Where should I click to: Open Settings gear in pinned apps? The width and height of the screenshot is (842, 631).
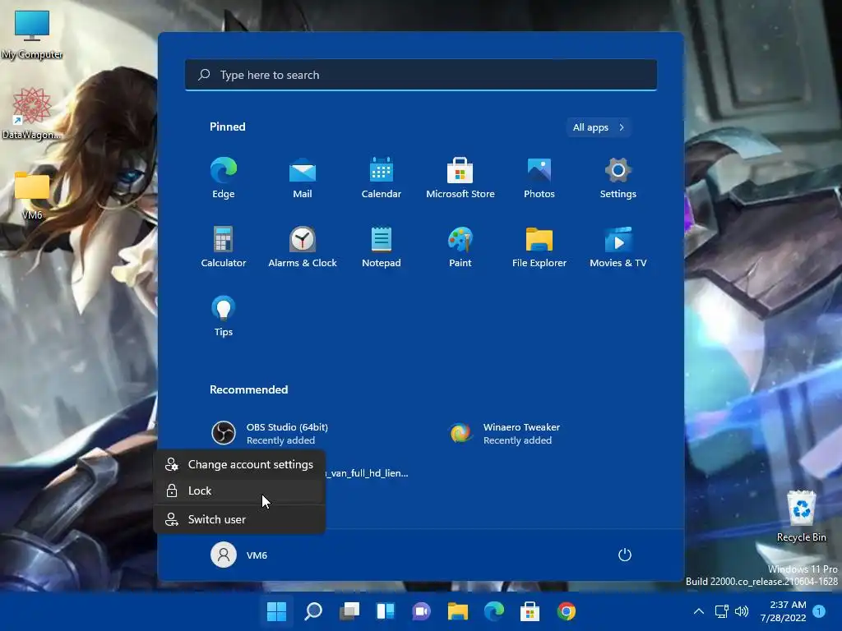pos(618,178)
